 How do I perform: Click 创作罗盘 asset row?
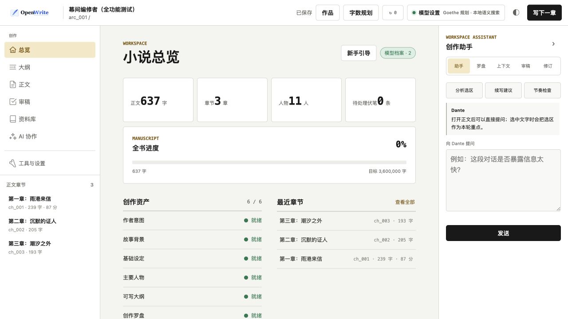(x=192, y=314)
